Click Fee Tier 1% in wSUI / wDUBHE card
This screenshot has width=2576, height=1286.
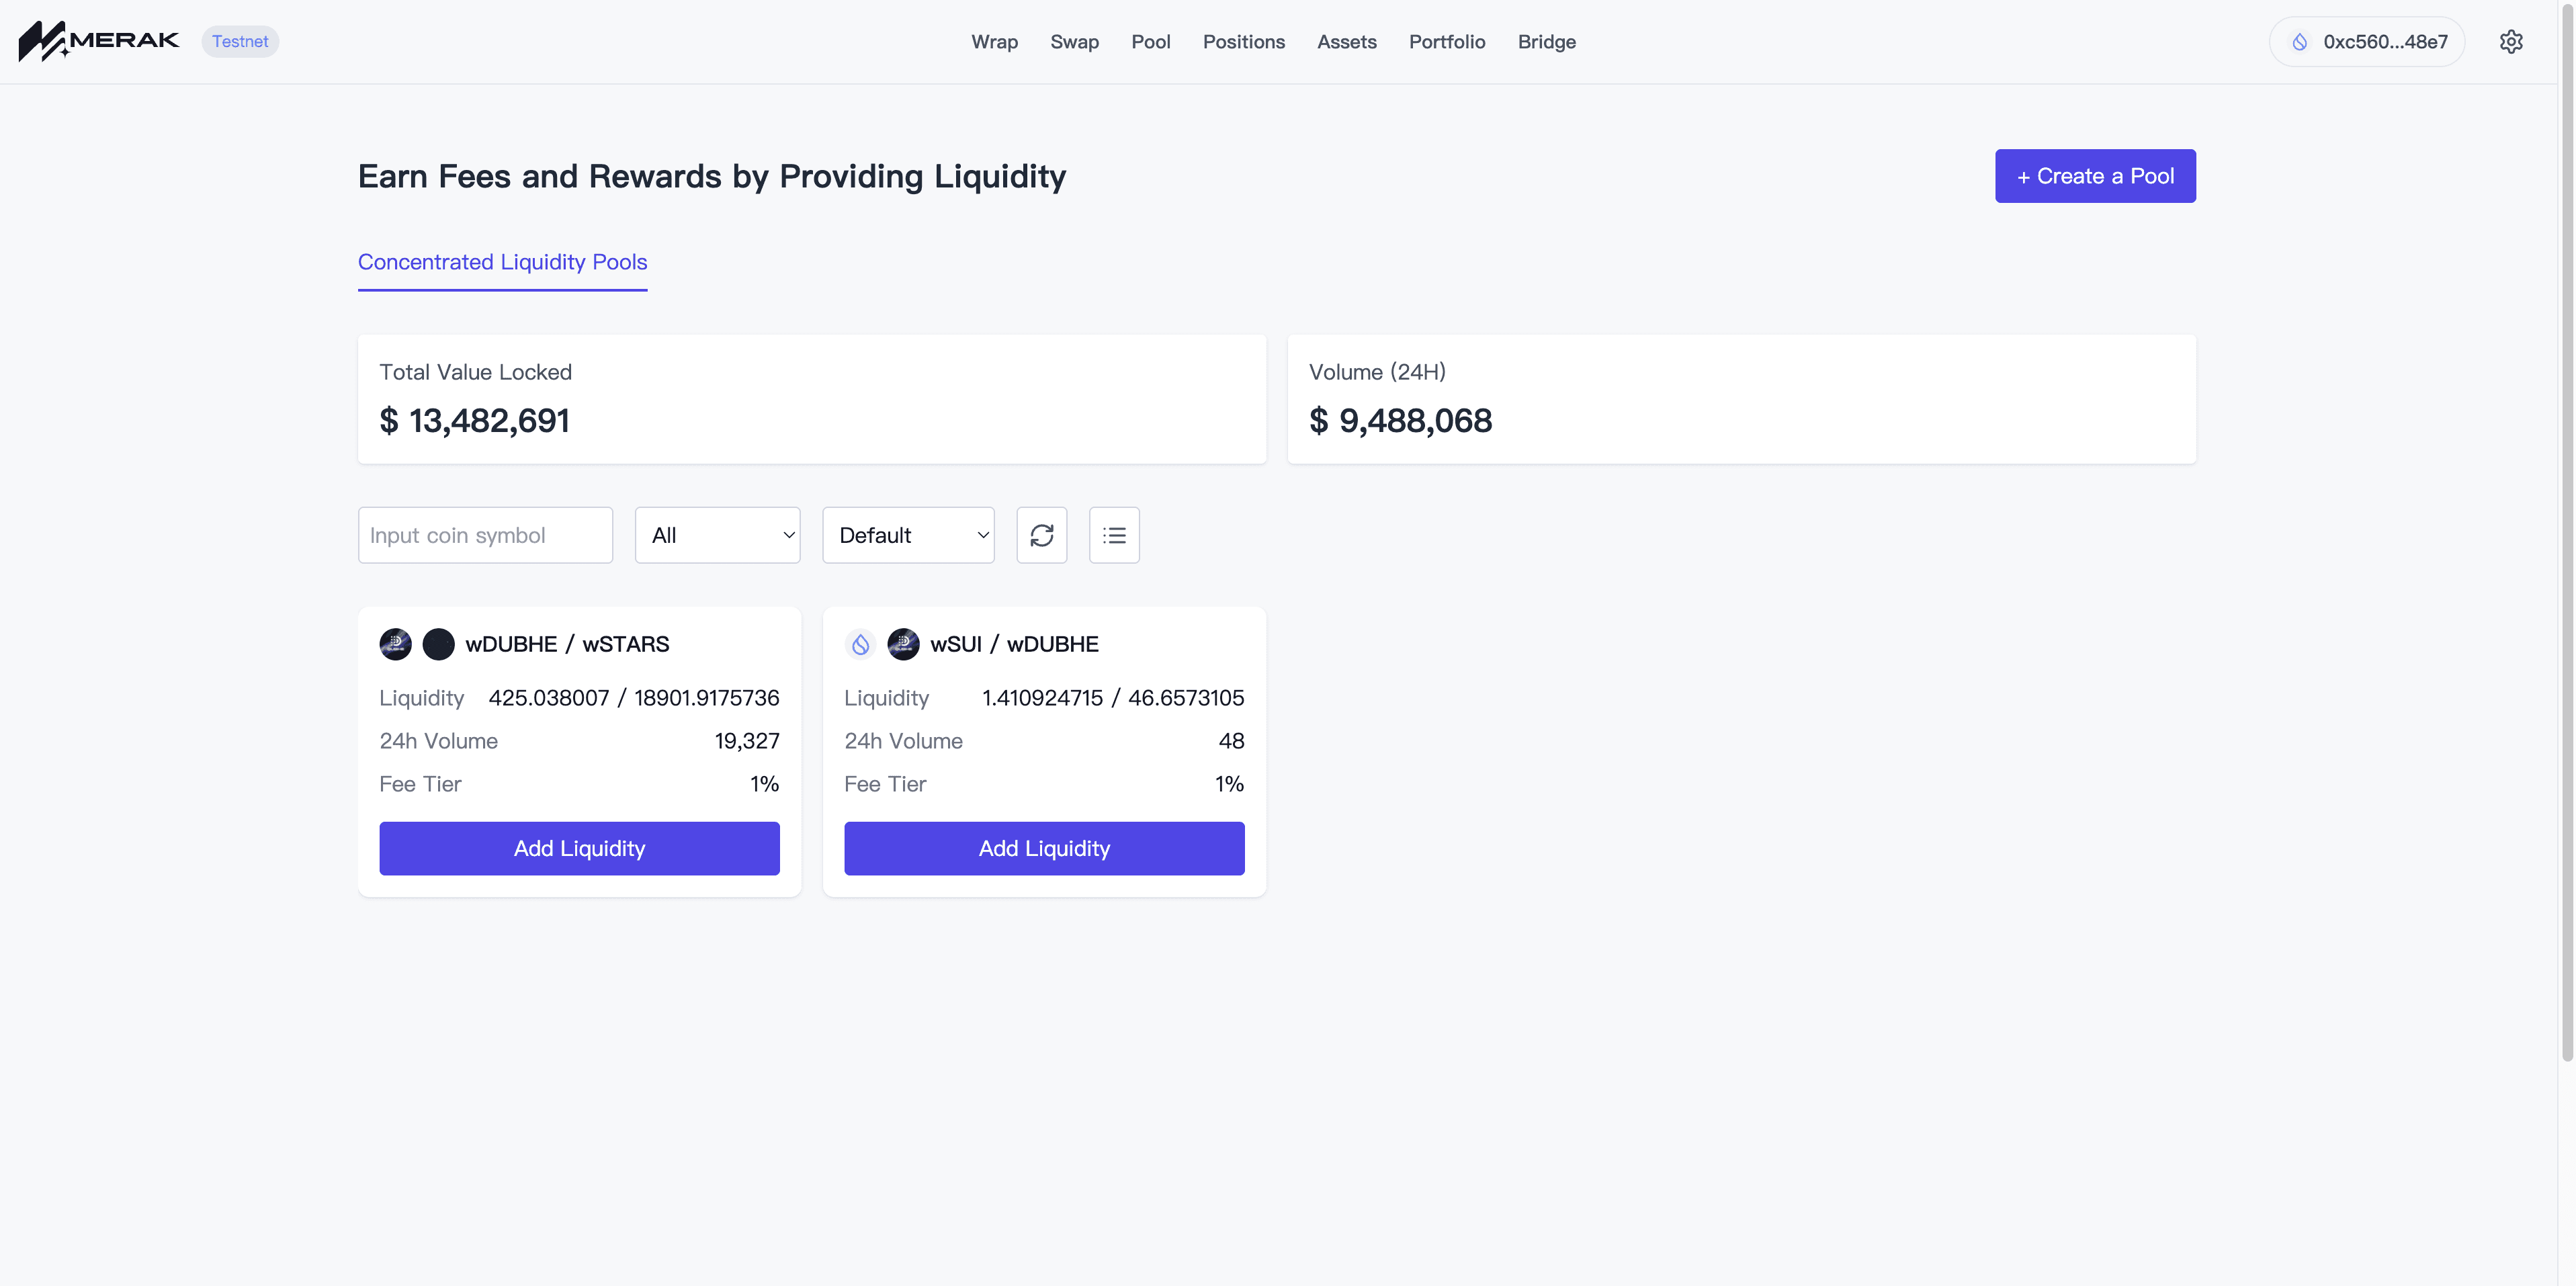coord(1229,784)
